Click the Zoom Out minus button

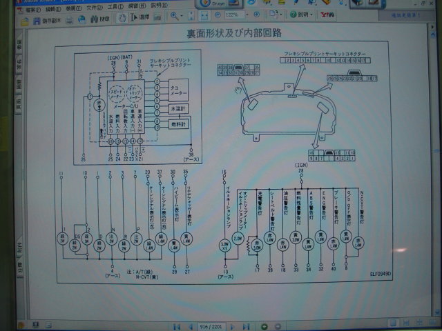click(x=218, y=15)
